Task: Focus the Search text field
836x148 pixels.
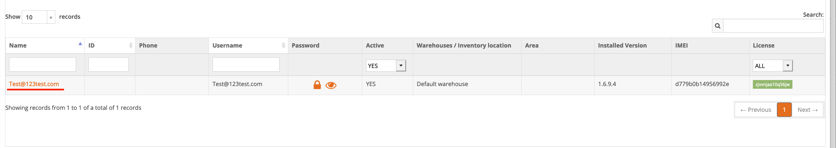Action: pos(773,26)
